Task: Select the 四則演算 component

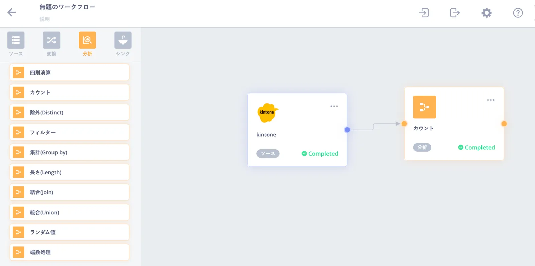Action: tap(70, 73)
